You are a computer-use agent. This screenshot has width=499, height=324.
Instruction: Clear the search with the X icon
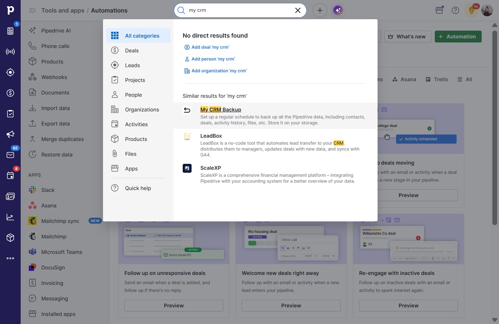(x=298, y=10)
